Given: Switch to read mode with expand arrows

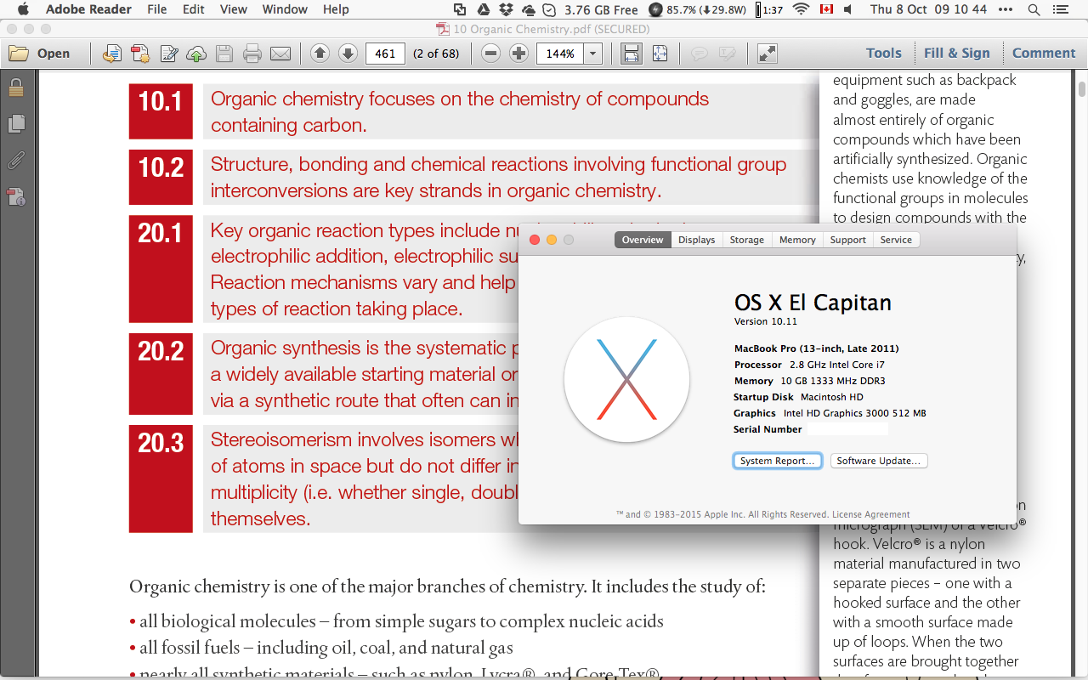Looking at the screenshot, I should pos(768,54).
